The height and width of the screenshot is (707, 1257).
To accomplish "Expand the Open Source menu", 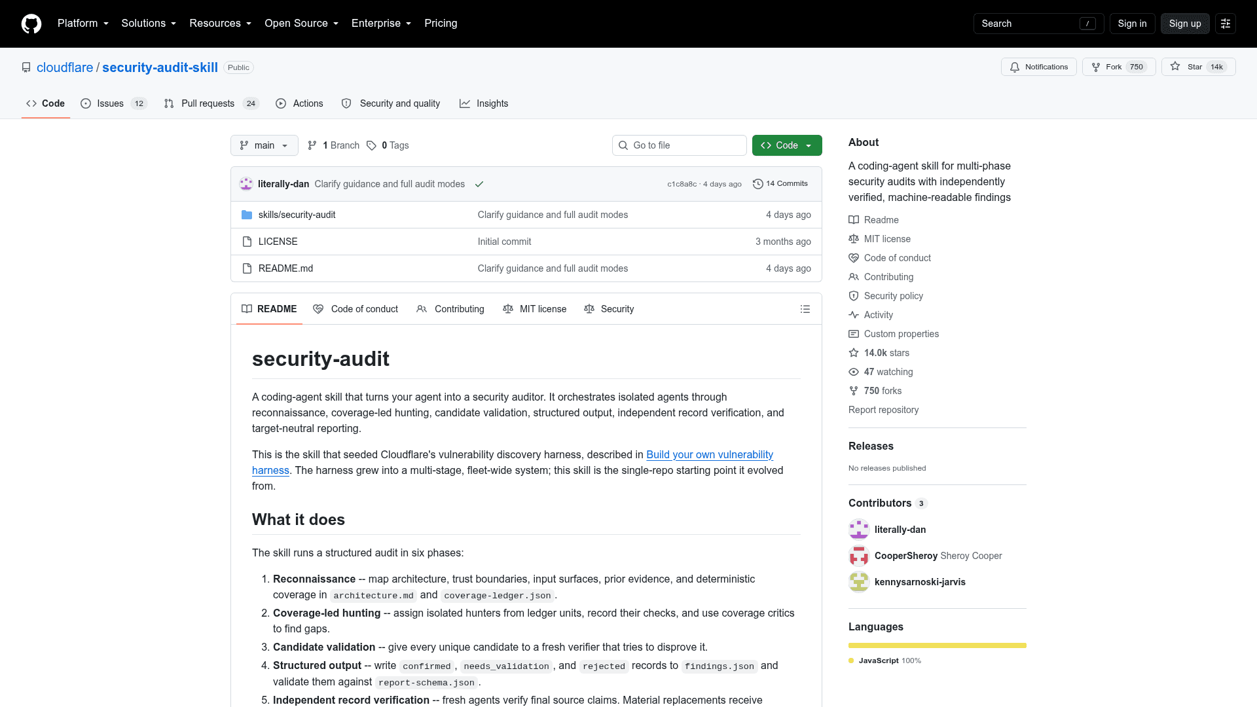I will (301, 24).
